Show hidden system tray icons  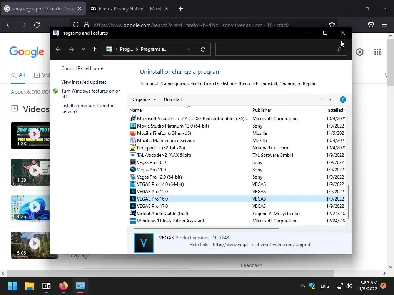tap(303, 286)
